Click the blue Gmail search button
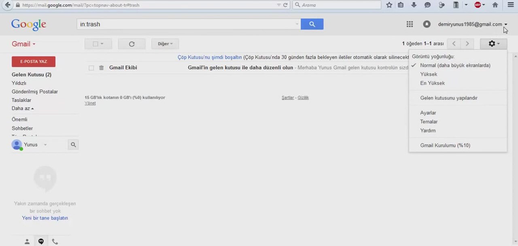 pyautogui.click(x=312, y=24)
